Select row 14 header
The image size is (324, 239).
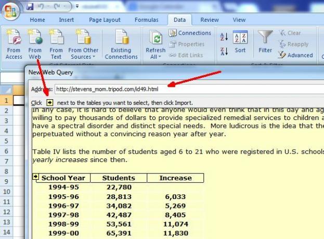coord(6,232)
